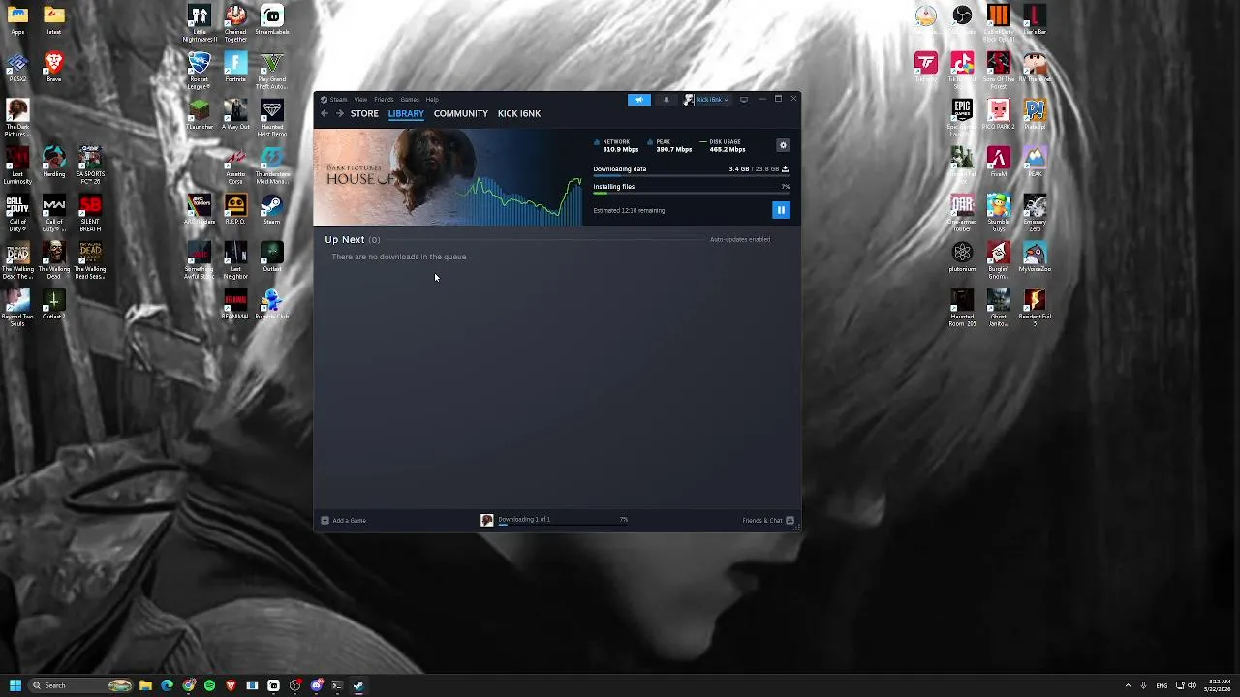Image resolution: width=1240 pixels, height=697 pixels.
Task: Select the TLauncher desktop icon
Action: coord(199,115)
